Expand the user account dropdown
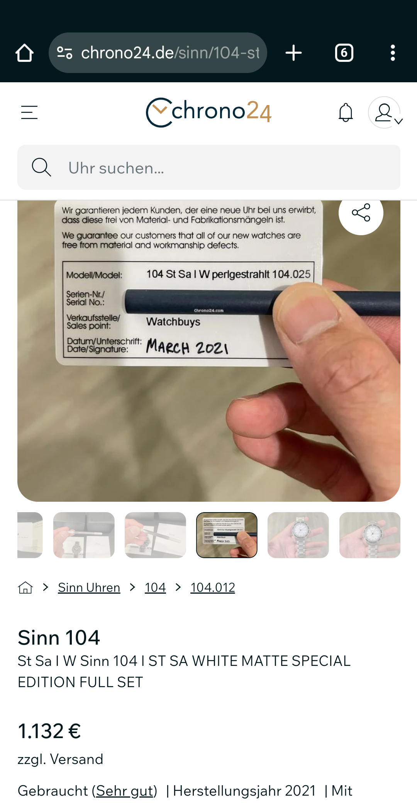The image size is (417, 803). pyautogui.click(x=385, y=112)
